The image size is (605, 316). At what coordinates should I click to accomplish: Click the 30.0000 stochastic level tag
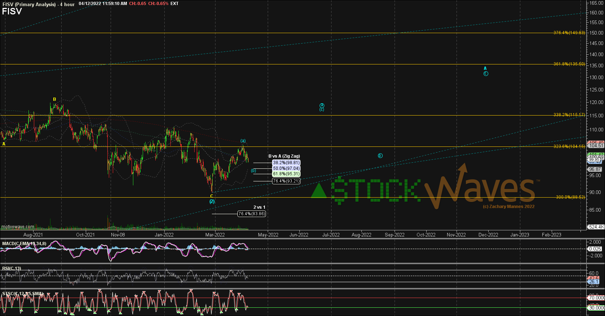coord(596,308)
